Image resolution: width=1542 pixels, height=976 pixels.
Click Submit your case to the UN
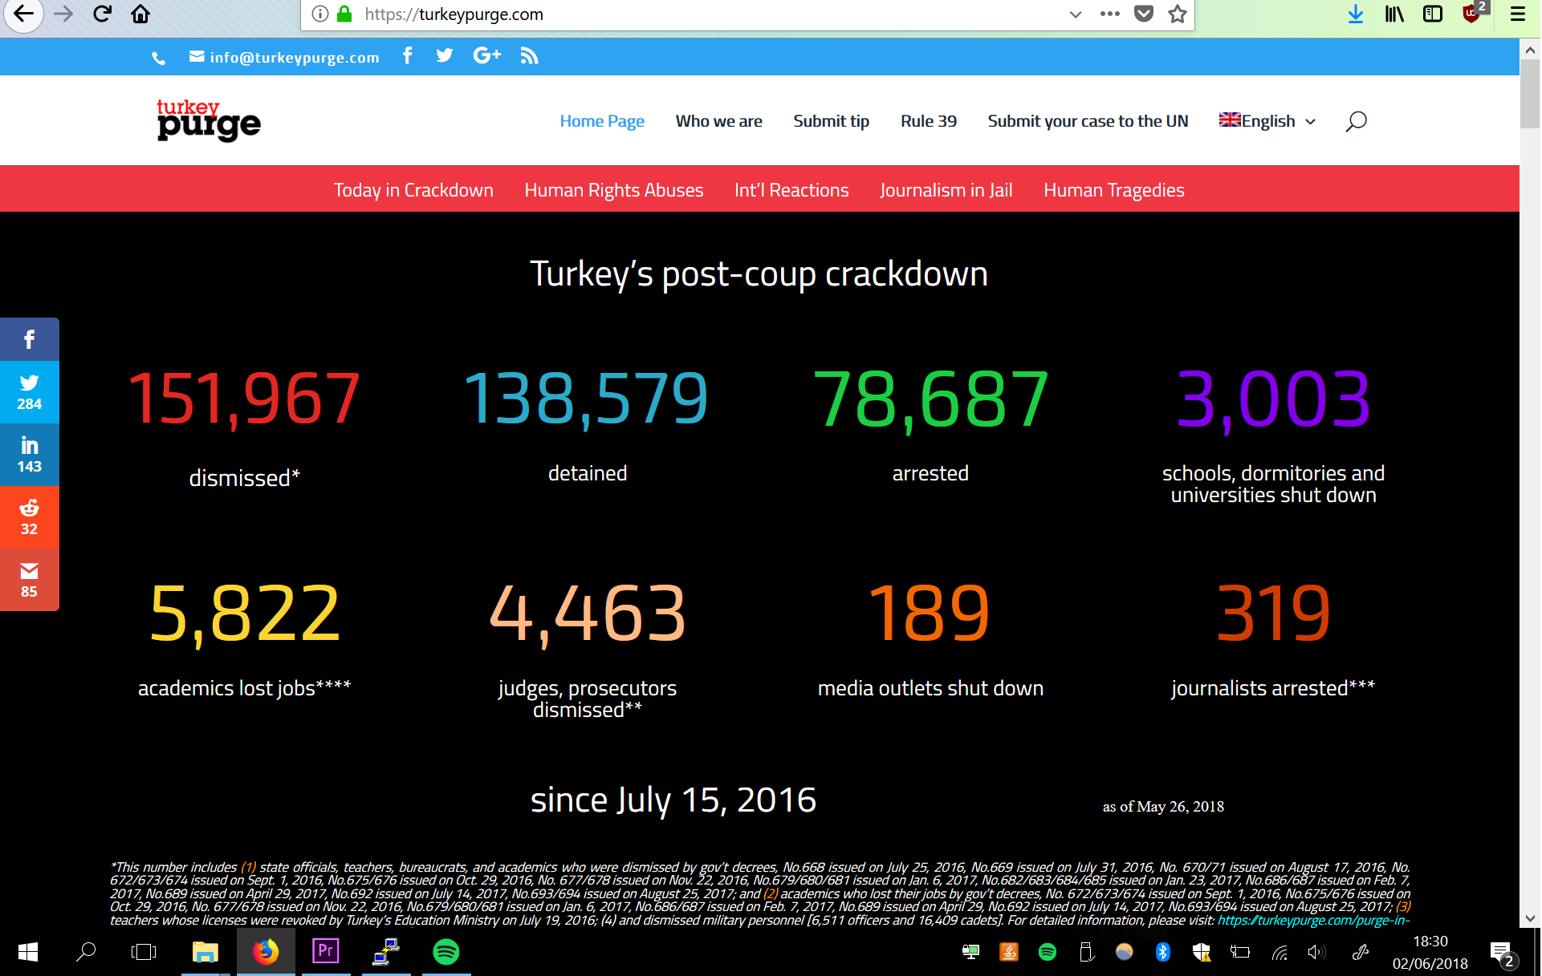tap(1087, 121)
